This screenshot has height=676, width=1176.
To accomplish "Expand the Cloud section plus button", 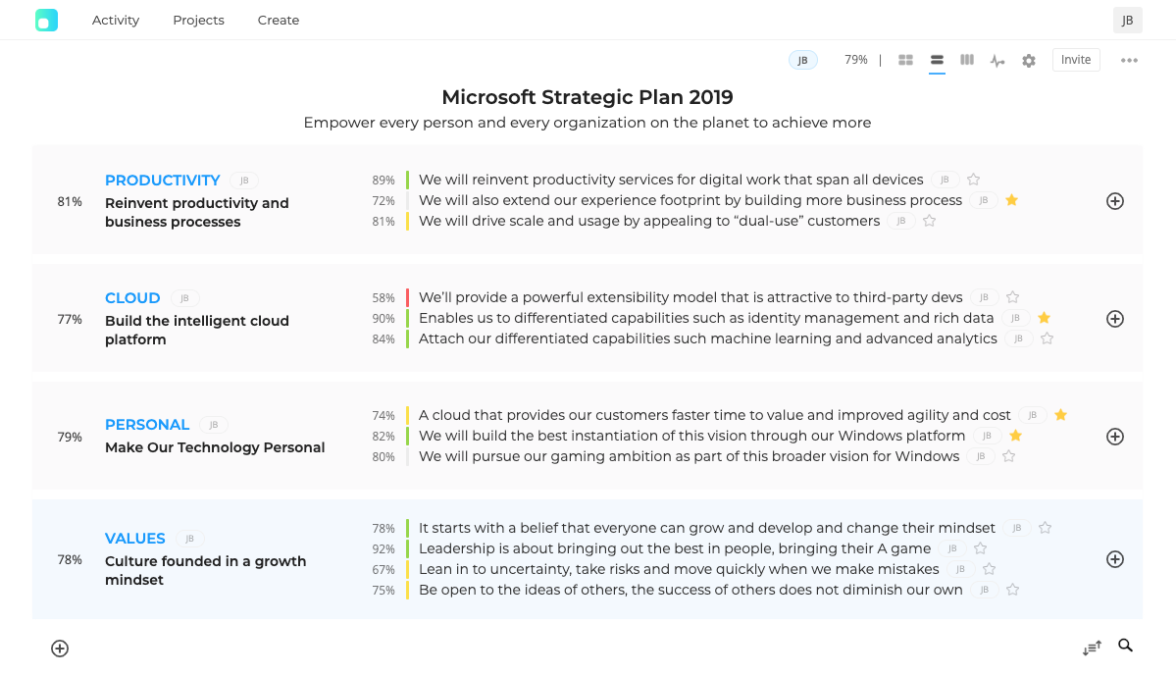I will [1115, 319].
